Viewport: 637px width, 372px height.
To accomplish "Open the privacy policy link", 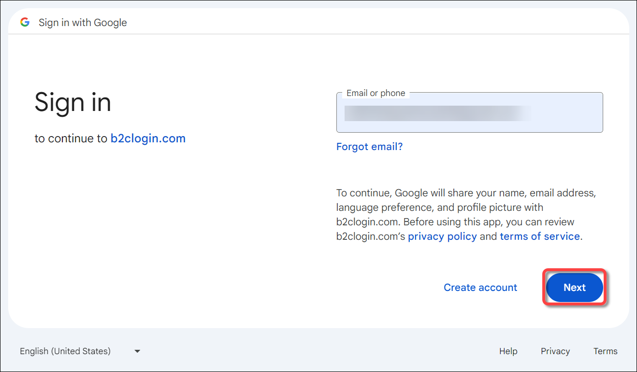I will pyautogui.click(x=442, y=236).
